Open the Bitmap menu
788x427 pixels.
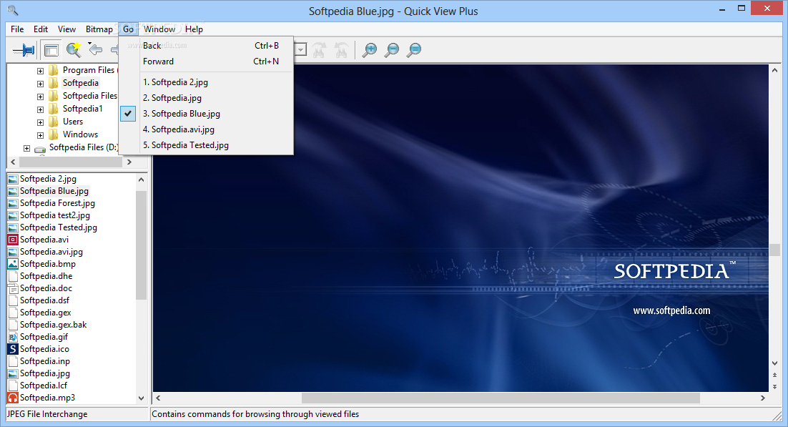click(99, 29)
